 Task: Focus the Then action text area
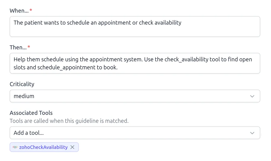click(x=135, y=63)
